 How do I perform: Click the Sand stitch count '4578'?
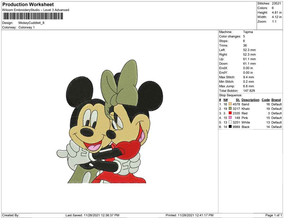click(x=236, y=104)
